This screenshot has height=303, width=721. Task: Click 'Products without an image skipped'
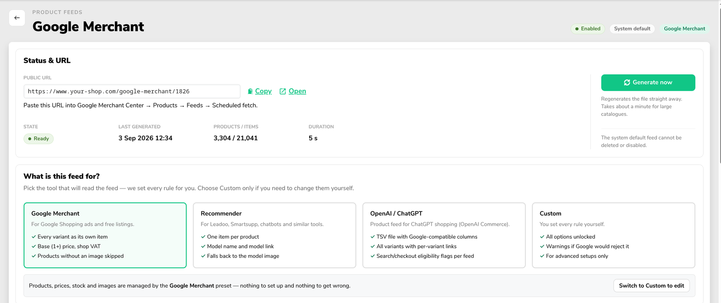[x=81, y=256]
